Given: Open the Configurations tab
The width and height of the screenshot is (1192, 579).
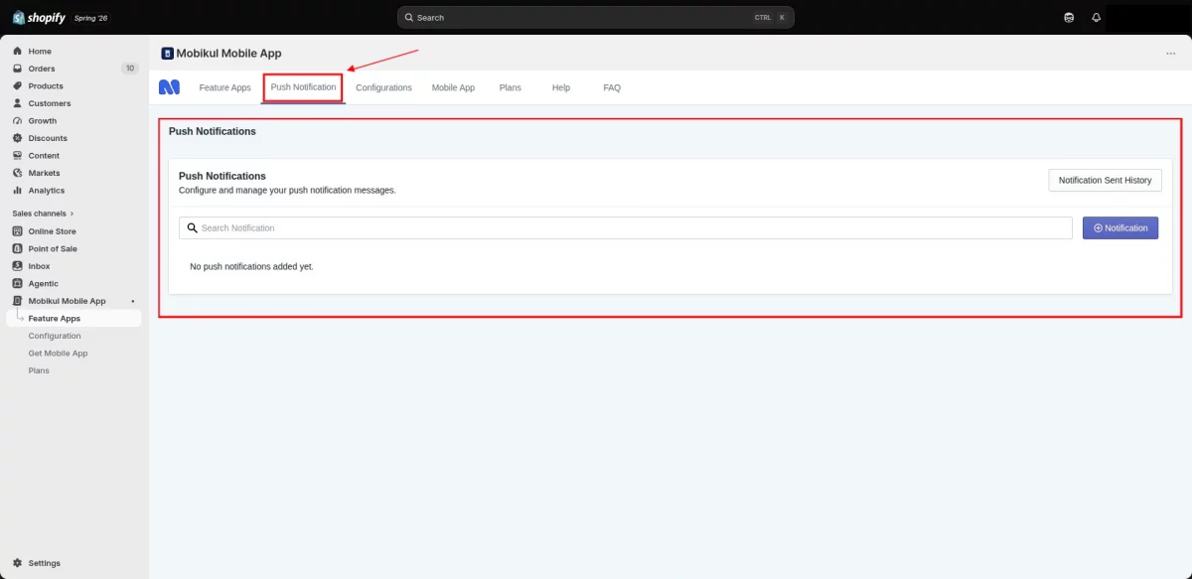Looking at the screenshot, I should 383,87.
